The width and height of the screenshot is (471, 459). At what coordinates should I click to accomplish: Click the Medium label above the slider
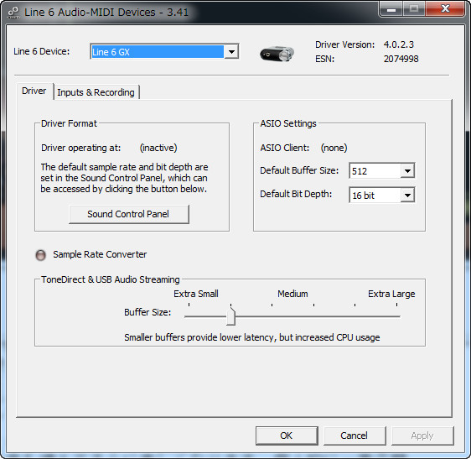292,294
